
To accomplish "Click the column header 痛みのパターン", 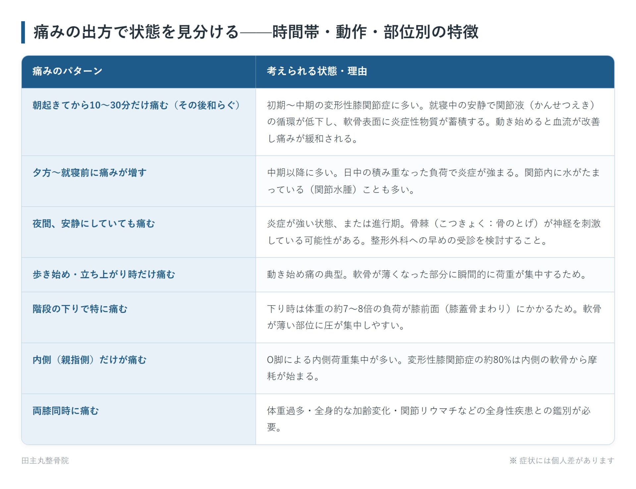I will click(138, 71).
